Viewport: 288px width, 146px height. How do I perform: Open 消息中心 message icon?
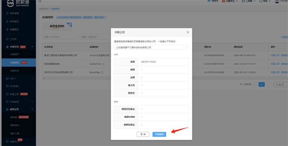pos(7,142)
